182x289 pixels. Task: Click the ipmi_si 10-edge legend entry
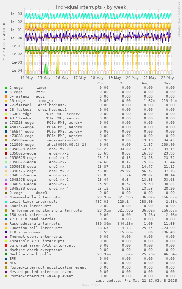[x=31, y=100]
